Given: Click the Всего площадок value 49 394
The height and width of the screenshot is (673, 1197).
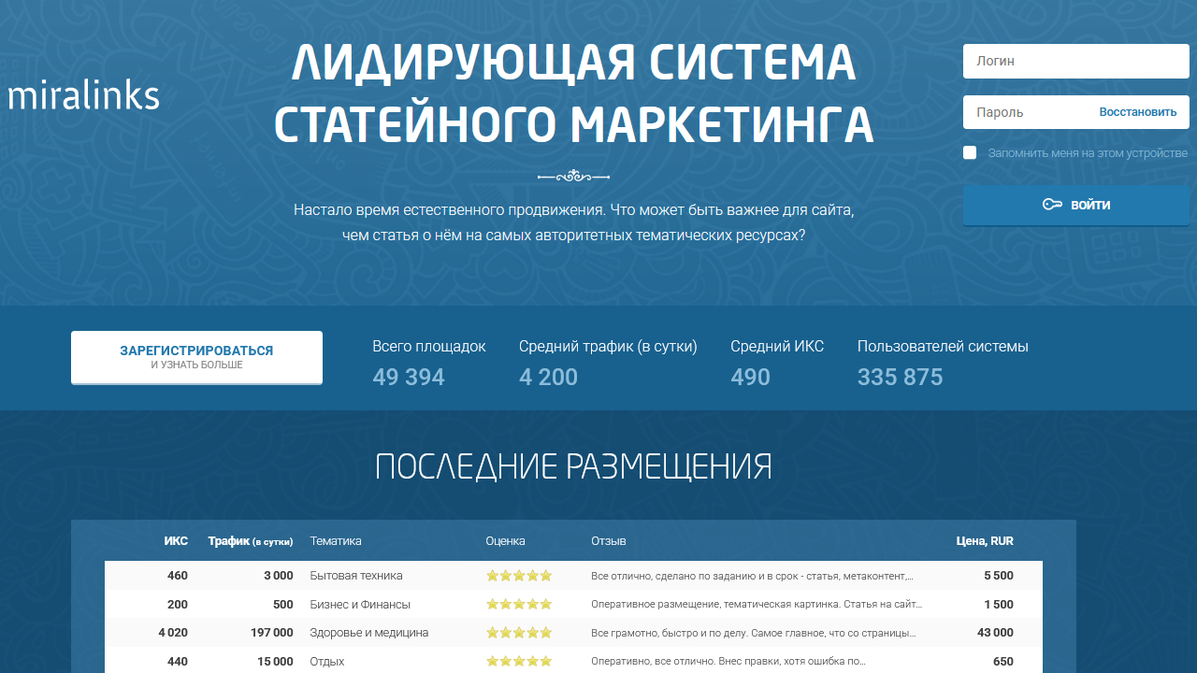Looking at the screenshot, I should click(409, 378).
